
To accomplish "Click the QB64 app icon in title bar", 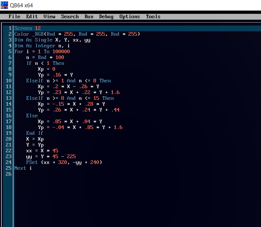I will (x=4, y=5).
